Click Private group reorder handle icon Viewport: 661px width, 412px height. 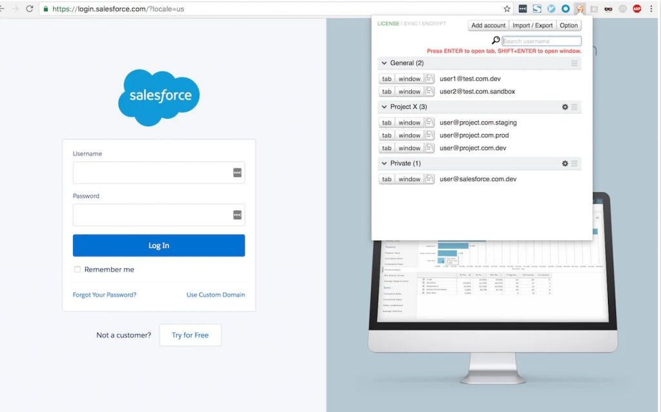(574, 164)
